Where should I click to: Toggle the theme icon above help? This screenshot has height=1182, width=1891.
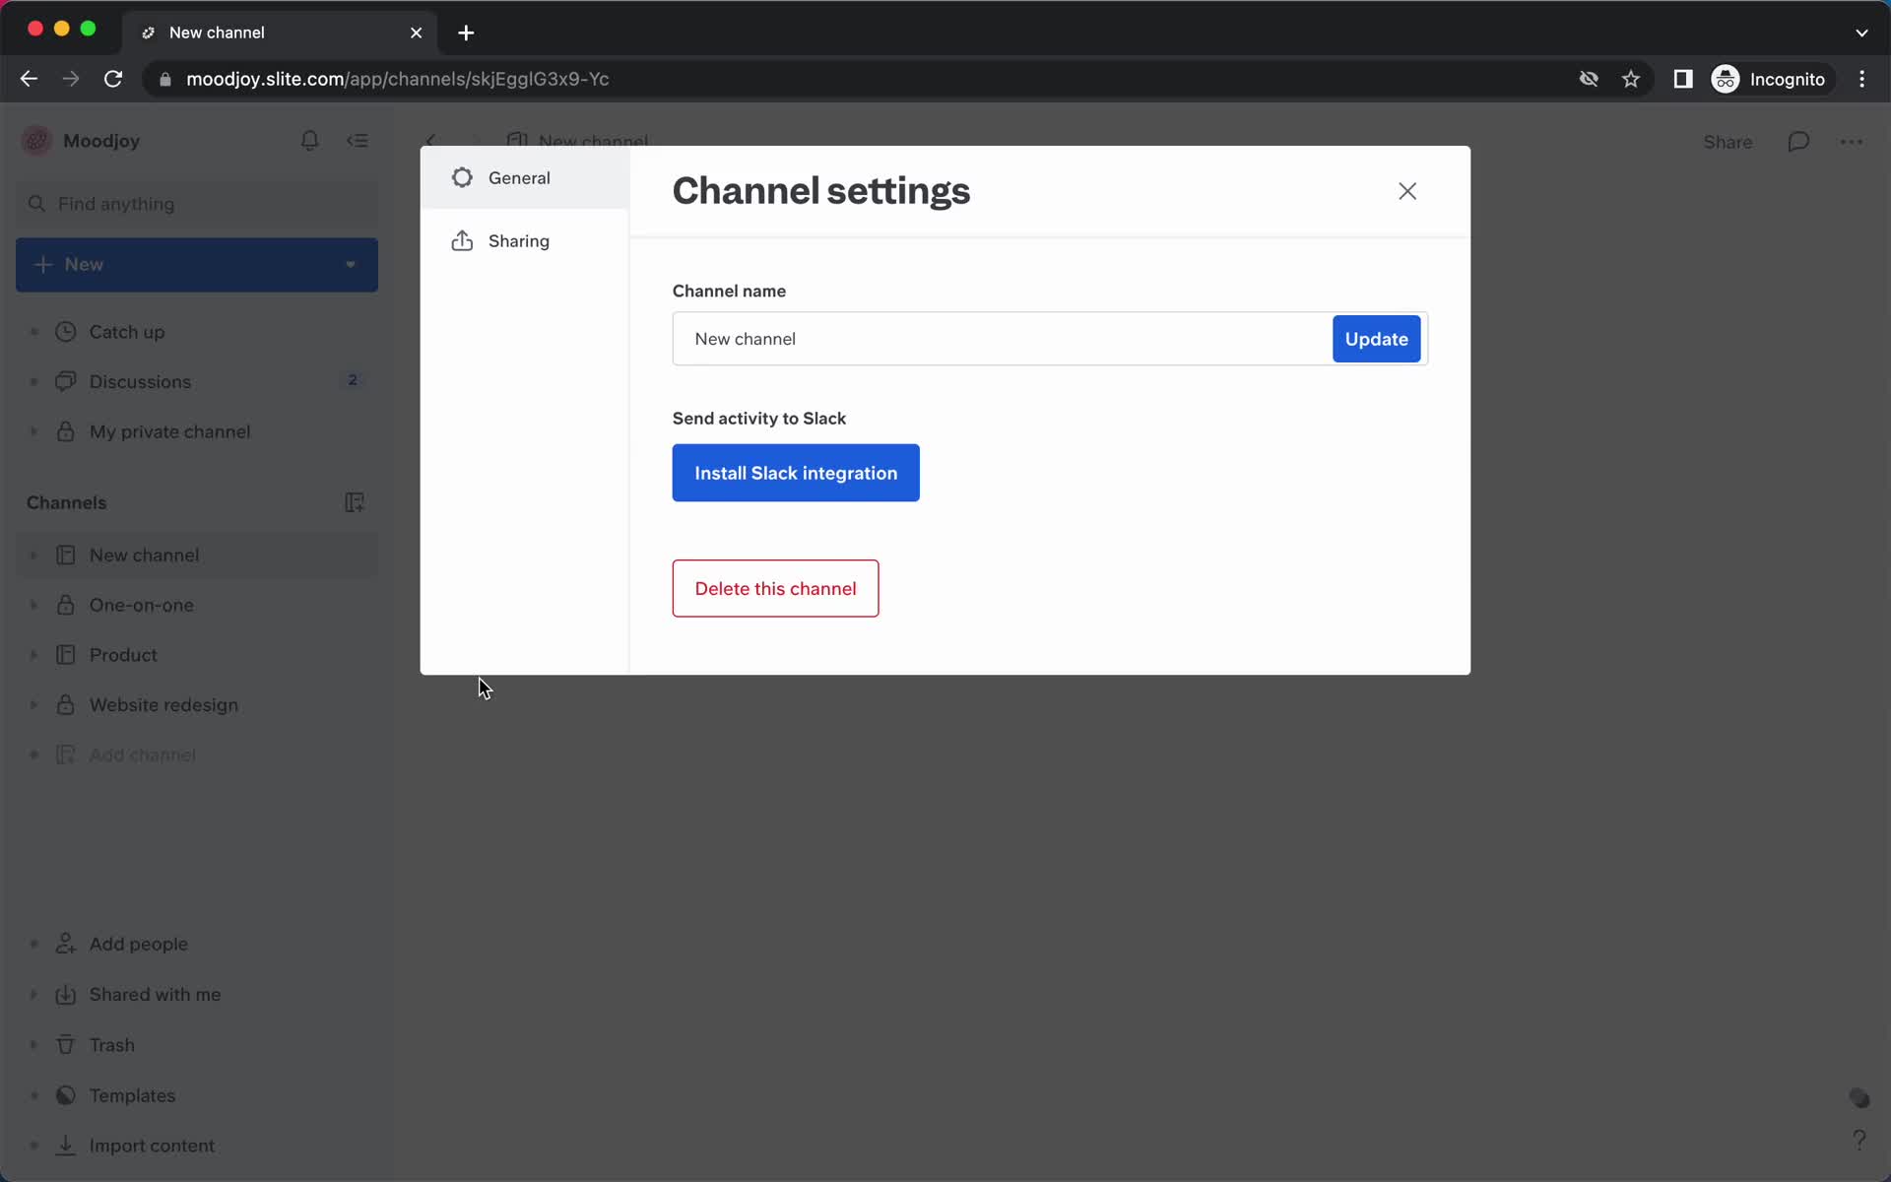click(1859, 1097)
